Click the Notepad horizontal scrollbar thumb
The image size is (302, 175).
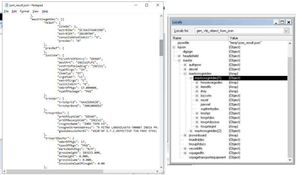55,171
